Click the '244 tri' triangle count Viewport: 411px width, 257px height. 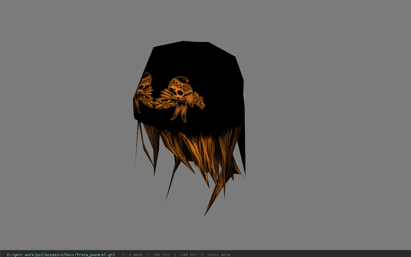188,255
